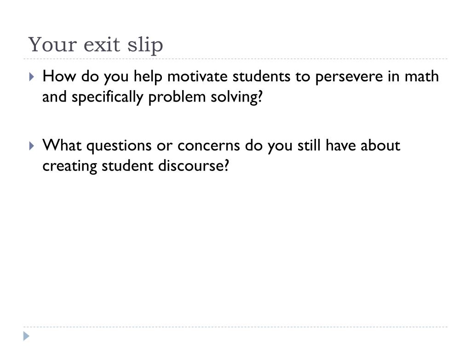Screen dimensions: 471x353
Task: Click the word 'math' ending the first line
Action: tap(422, 76)
